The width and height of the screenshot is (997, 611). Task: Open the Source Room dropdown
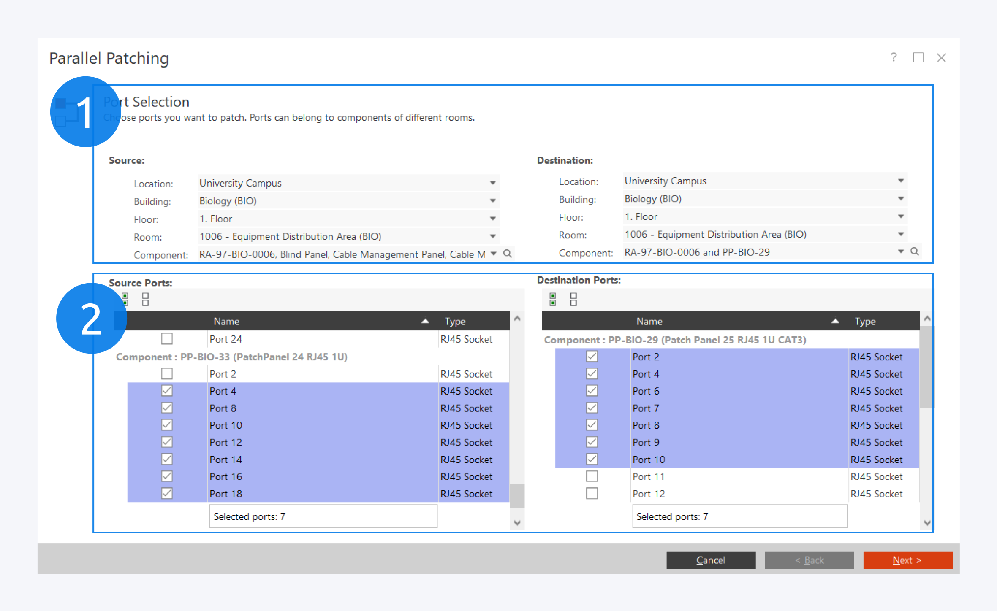[492, 236]
